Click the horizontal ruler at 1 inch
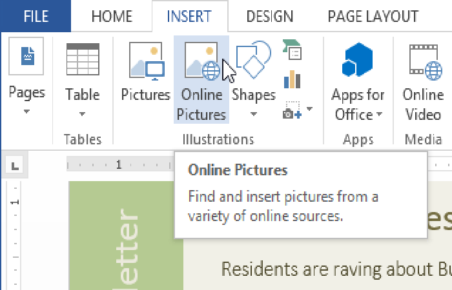The height and width of the screenshot is (290, 452). [x=119, y=164]
